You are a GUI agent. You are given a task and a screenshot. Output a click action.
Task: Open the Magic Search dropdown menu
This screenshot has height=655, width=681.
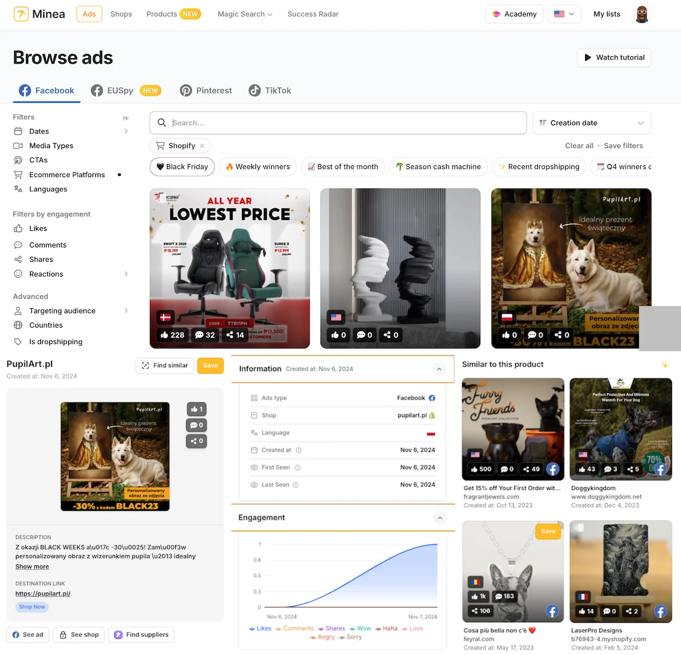tap(245, 14)
